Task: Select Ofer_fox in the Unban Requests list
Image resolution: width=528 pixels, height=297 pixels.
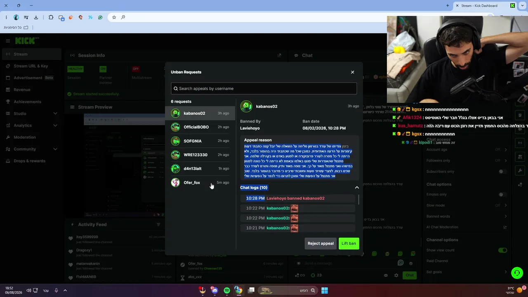Action: tap(200, 182)
